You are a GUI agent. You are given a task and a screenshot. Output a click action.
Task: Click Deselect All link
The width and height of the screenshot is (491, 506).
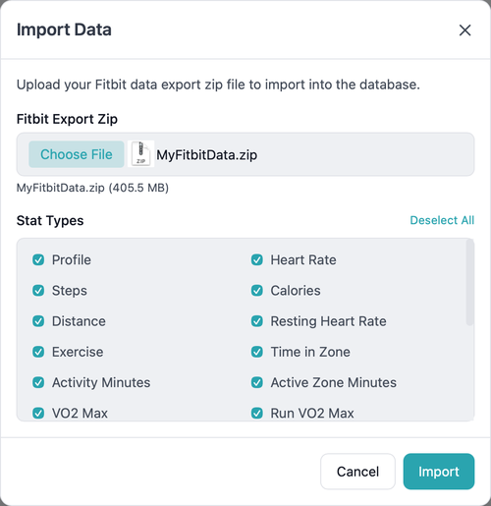[442, 220]
